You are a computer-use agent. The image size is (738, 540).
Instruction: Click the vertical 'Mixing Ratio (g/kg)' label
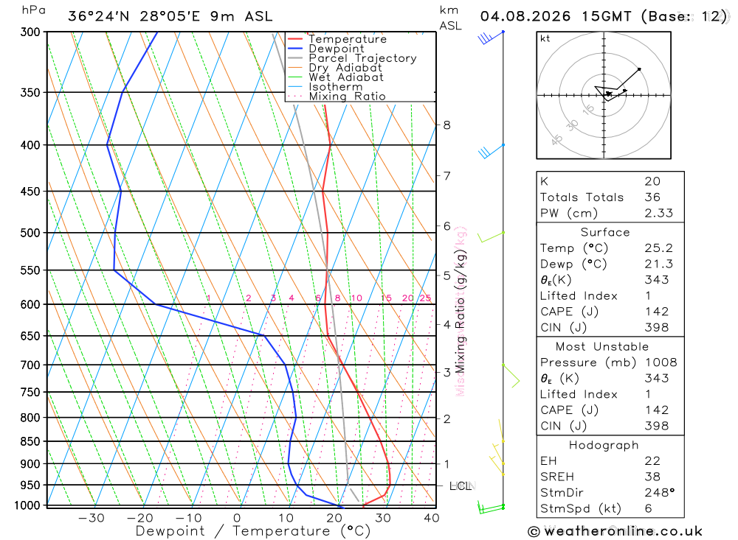pyautogui.click(x=460, y=312)
